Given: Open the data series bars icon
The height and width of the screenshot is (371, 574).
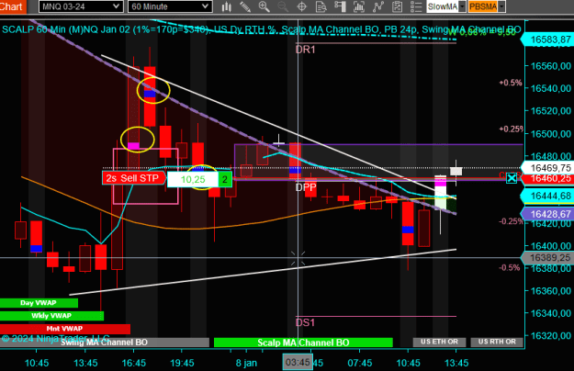Looking at the screenshot, I should [x=359, y=6].
